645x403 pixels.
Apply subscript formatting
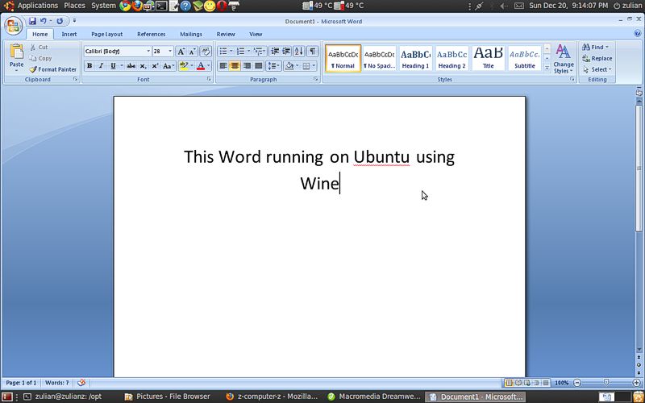click(143, 66)
